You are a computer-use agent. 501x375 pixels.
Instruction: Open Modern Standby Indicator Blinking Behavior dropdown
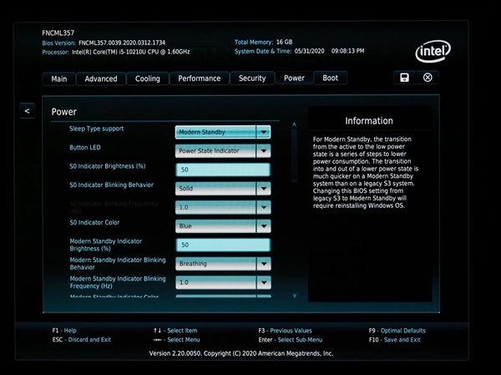[223, 264]
